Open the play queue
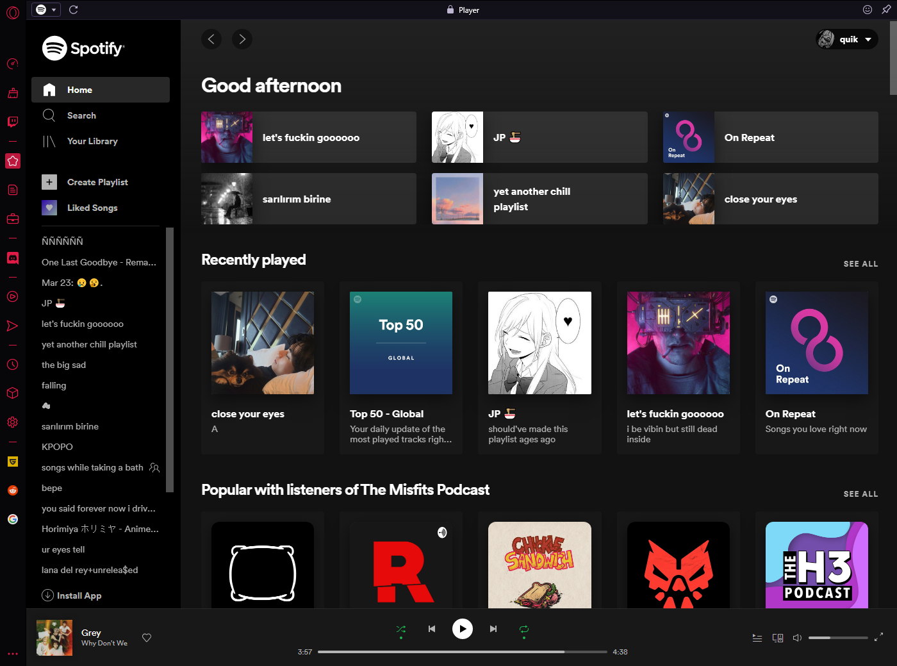 point(757,638)
